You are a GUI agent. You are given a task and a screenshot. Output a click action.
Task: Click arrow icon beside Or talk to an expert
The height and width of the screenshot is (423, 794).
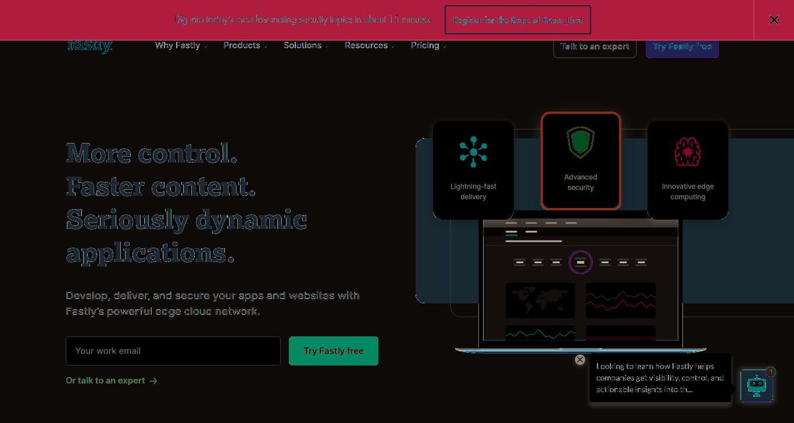pyautogui.click(x=153, y=381)
